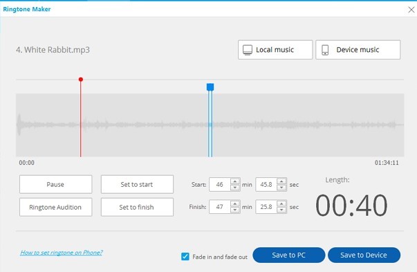This screenshot has width=417, height=272.
Task: Click the 01:34:11 end time label
Action: tap(387, 163)
